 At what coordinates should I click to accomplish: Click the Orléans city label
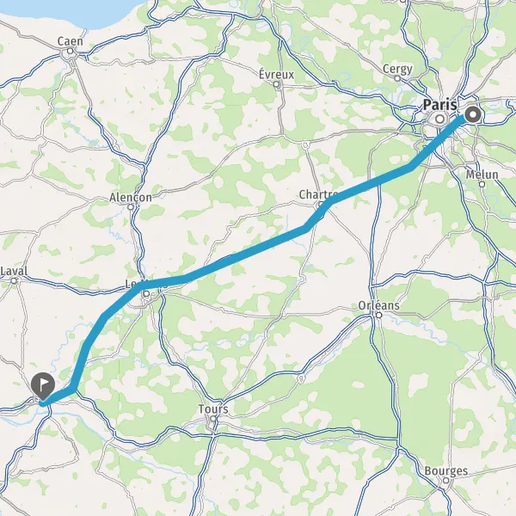tap(378, 305)
